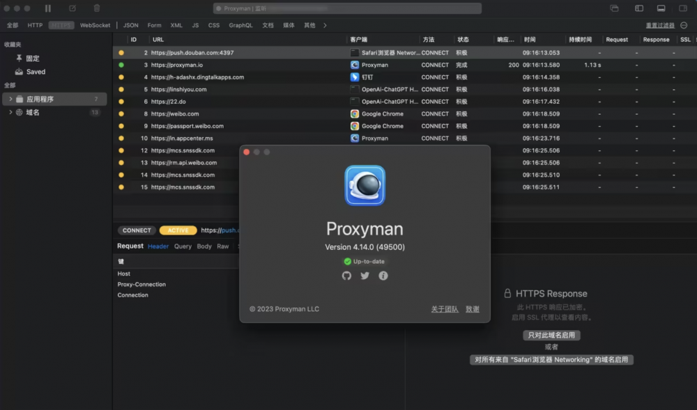
Task: Select the HTTP filter tab
Action: click(35, 25)
